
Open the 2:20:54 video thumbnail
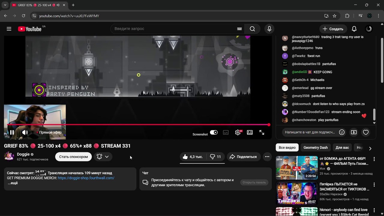click(296, 168)
